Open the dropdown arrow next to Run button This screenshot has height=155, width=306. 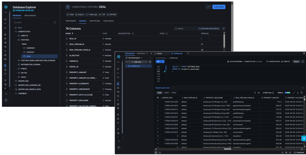[163, 61]
